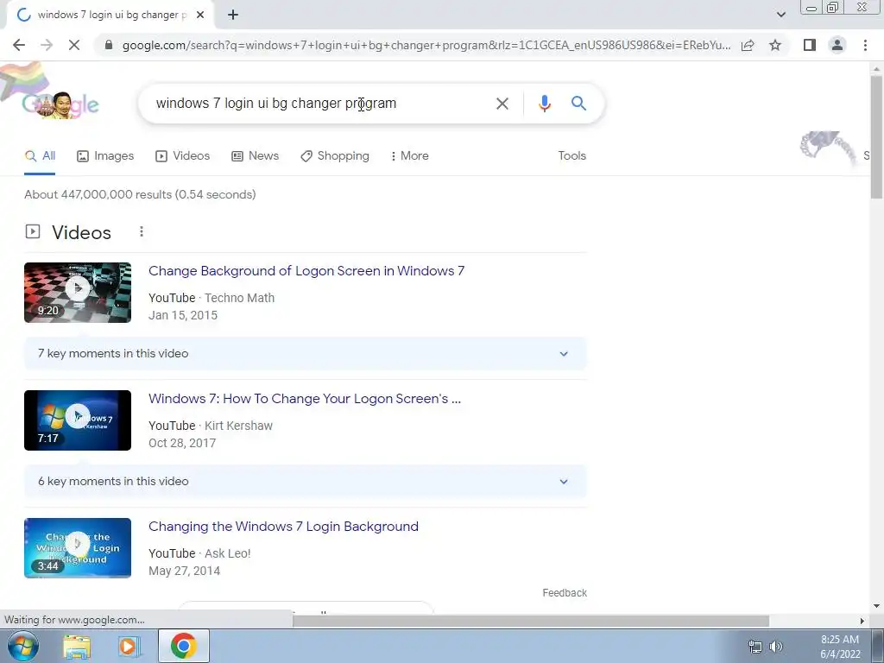The image size is (884, 663).
Task: Click the Feedback link
Action: click(565, 593)
